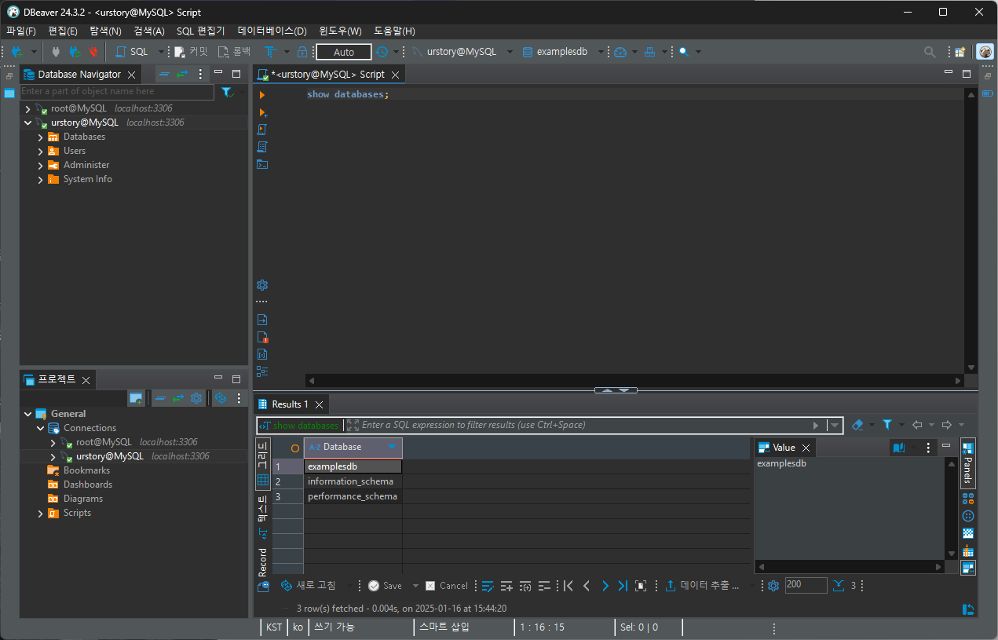Click the schema diagram icon in toolbar
This screenshot has height=640, width=998.
click(649, 52)
